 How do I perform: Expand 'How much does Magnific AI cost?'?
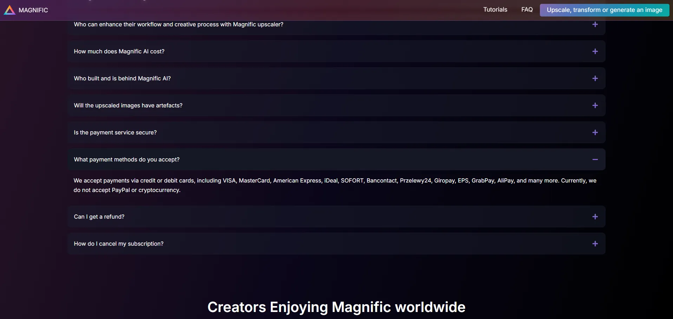tap(119, 52)
